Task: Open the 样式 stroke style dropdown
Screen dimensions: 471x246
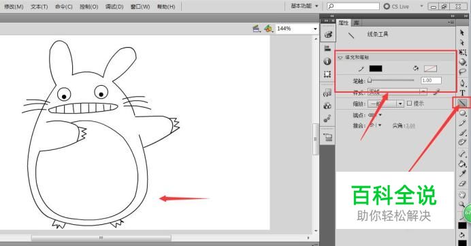Action: 397,92
